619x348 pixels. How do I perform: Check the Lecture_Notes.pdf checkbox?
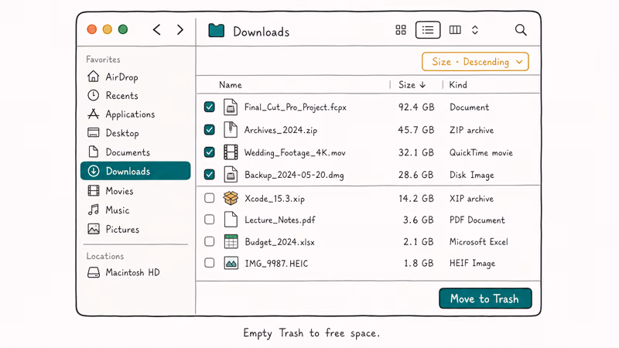pyautogui.click(x=210, y=220)
